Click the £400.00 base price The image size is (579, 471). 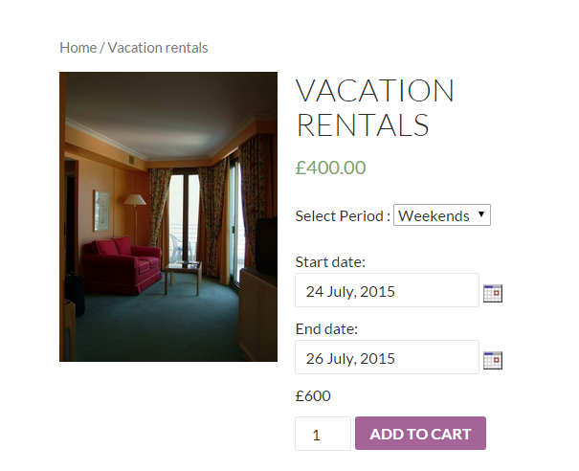click(x=330, y=168)
